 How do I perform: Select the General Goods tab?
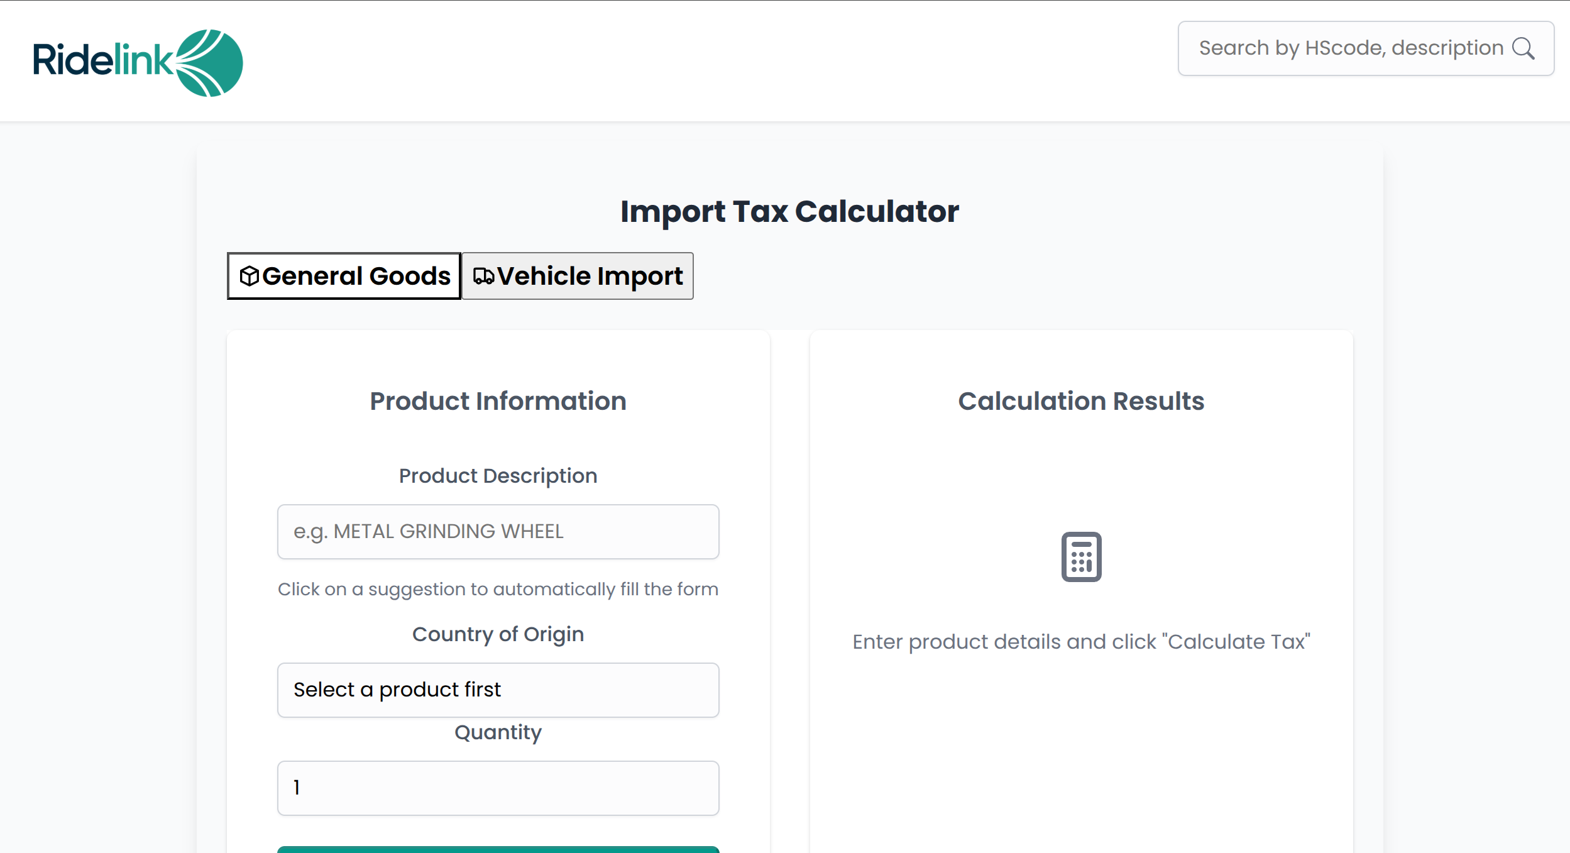click(344, 275)
